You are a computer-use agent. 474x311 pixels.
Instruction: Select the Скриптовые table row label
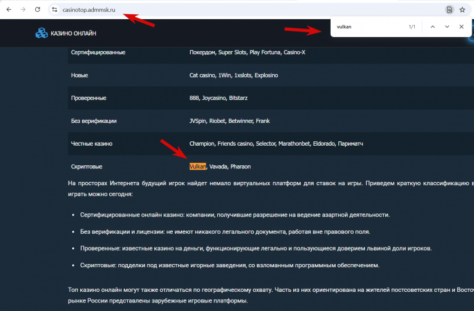tap(86, 167)
